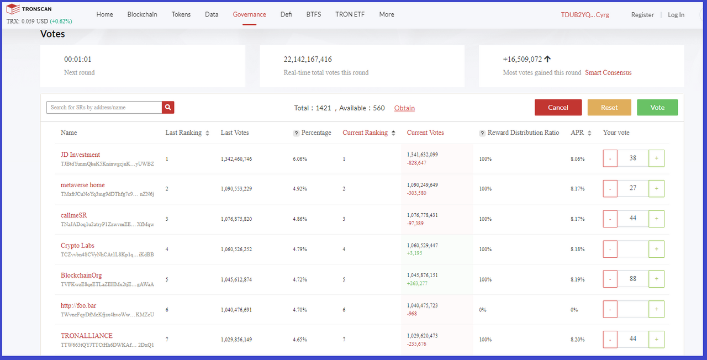Expand the More menu
The width and height of the screenshot is (707, 360).
coord(387,14)
